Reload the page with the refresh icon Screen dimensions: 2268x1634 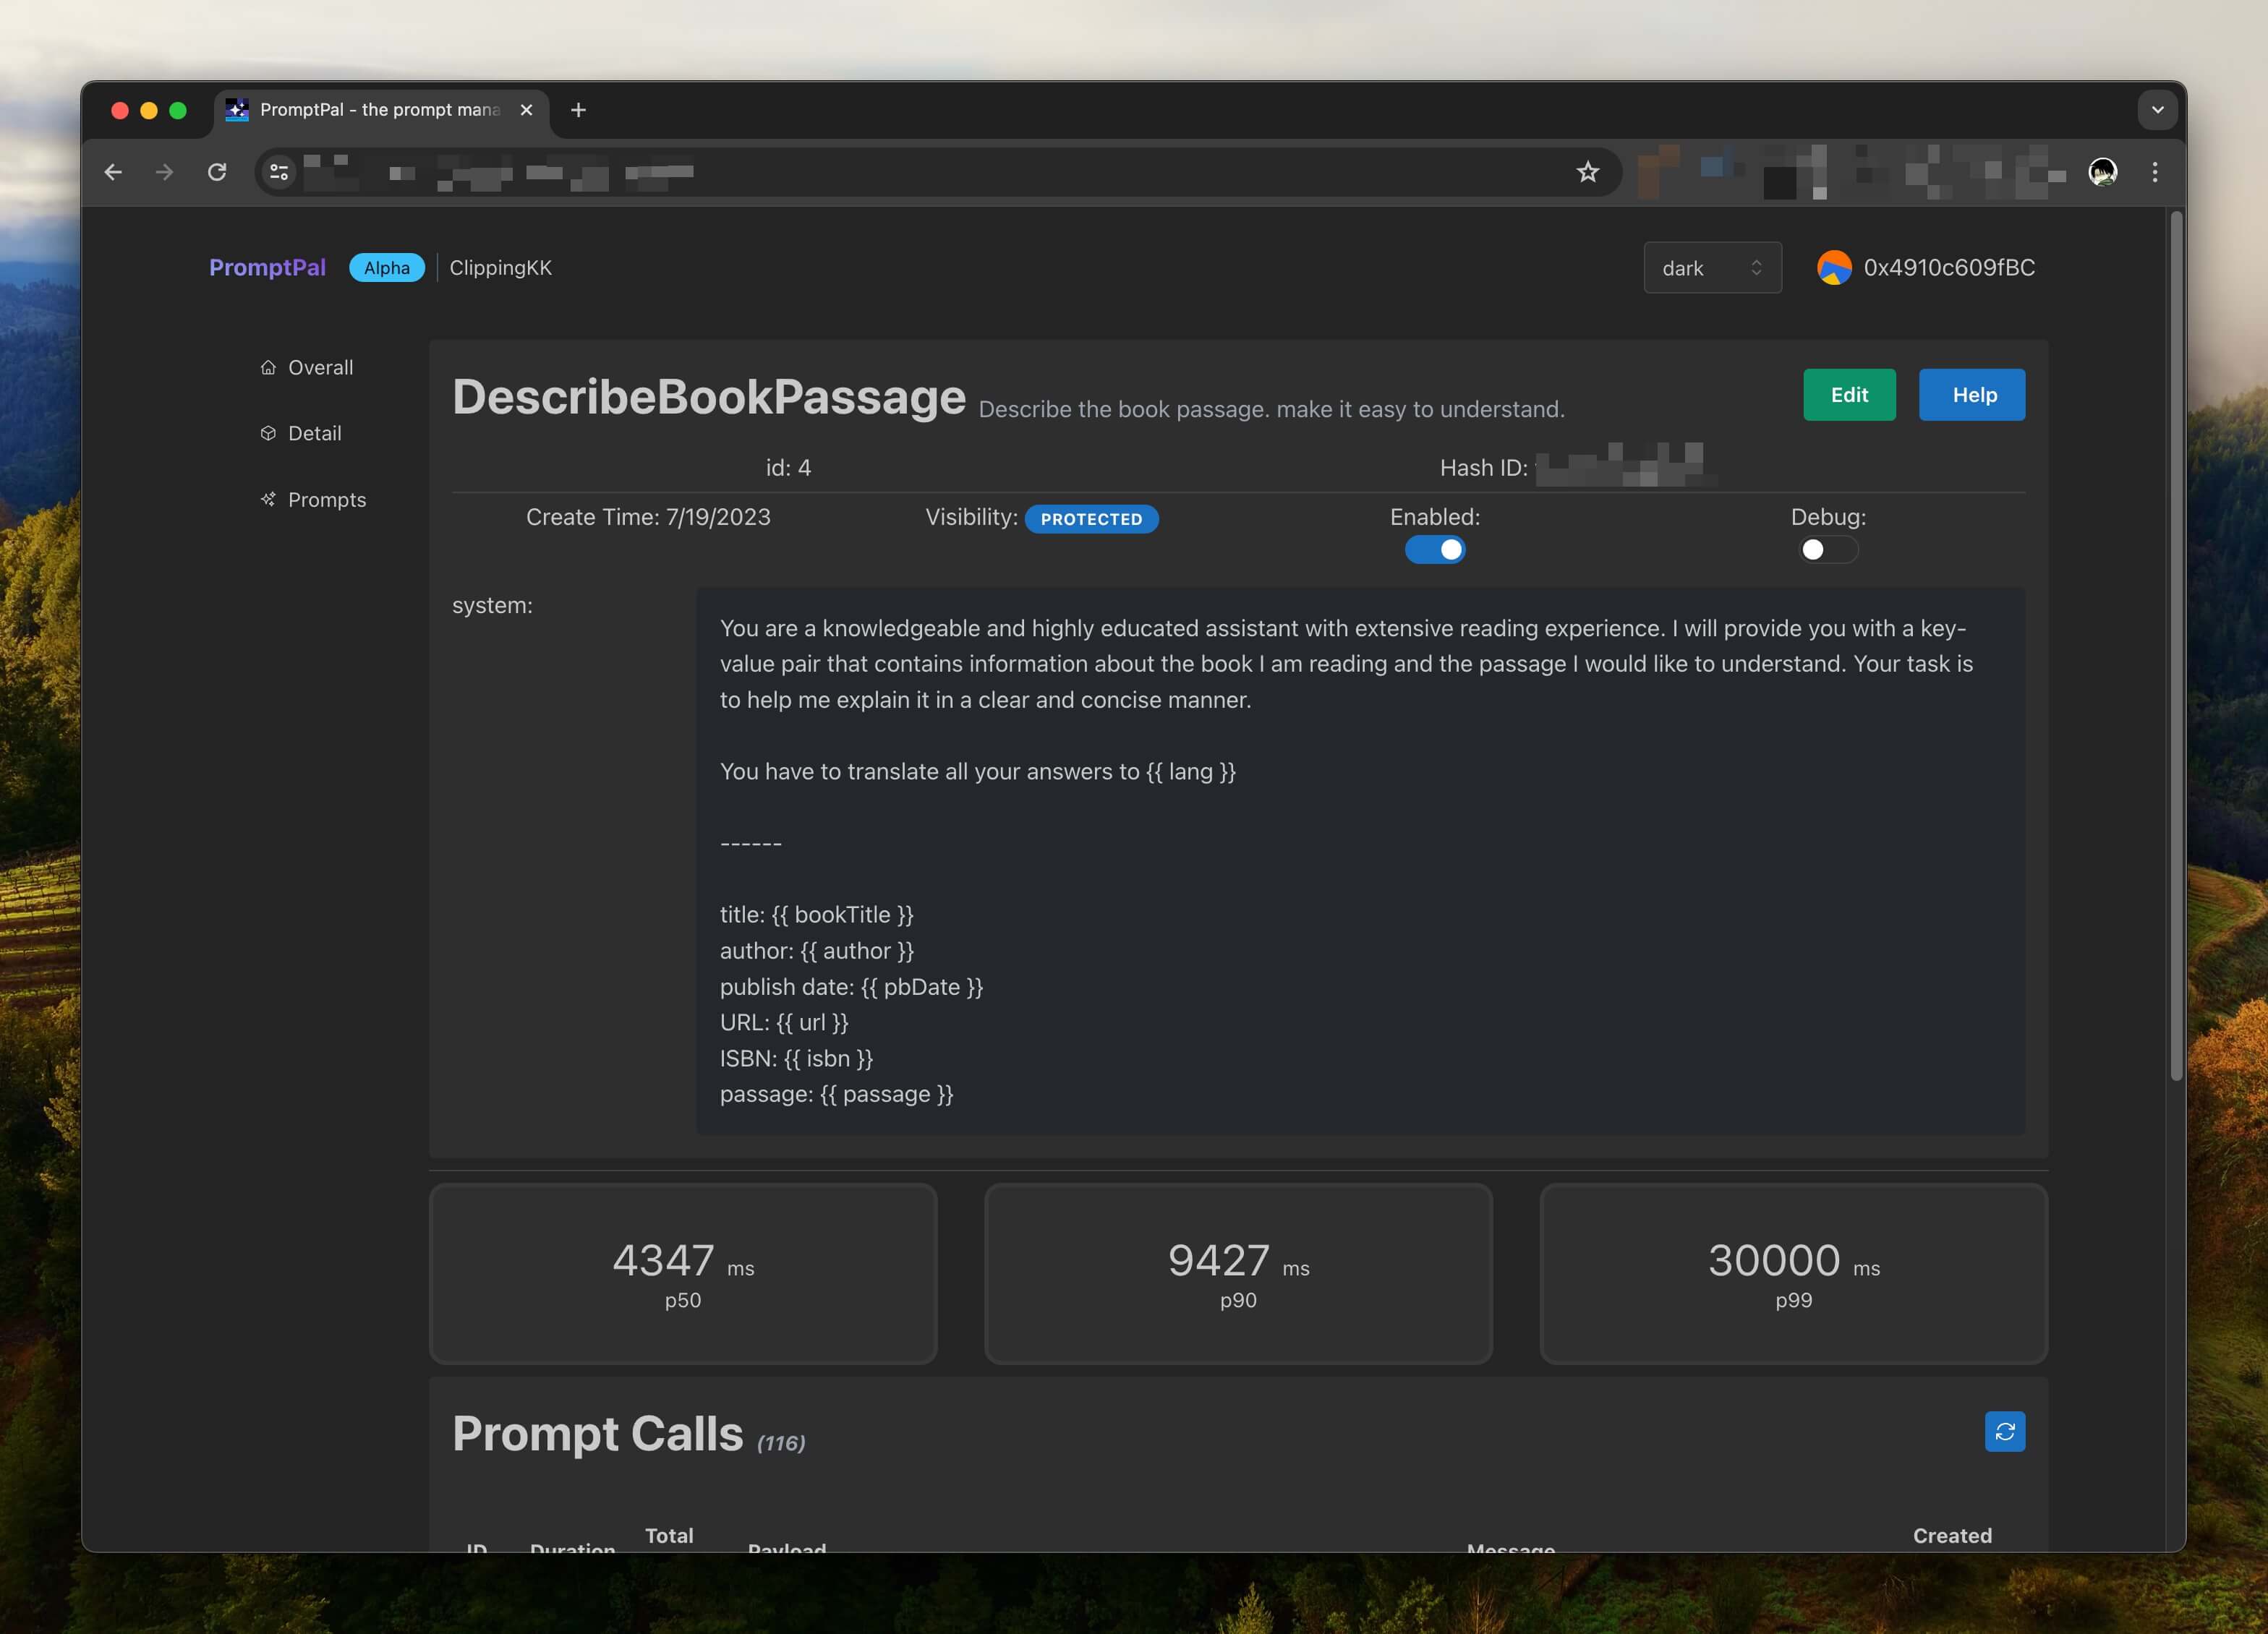(217, 172)
